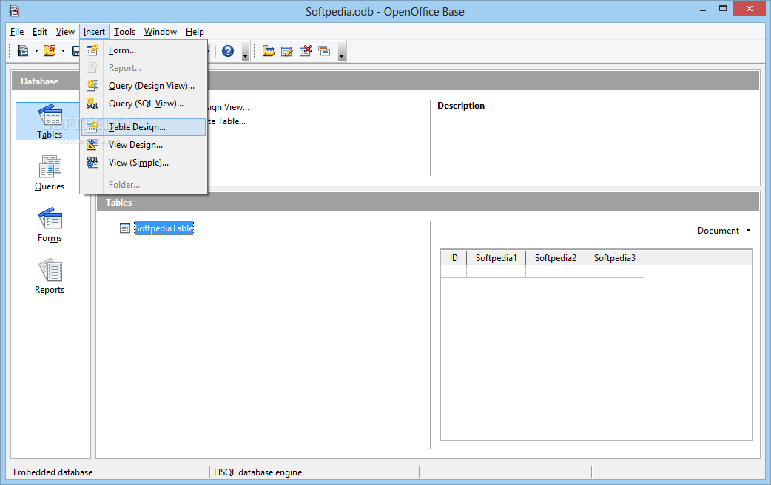Click the Open Database Object folder icon
The image size is (771, 485).
point(268,50)
